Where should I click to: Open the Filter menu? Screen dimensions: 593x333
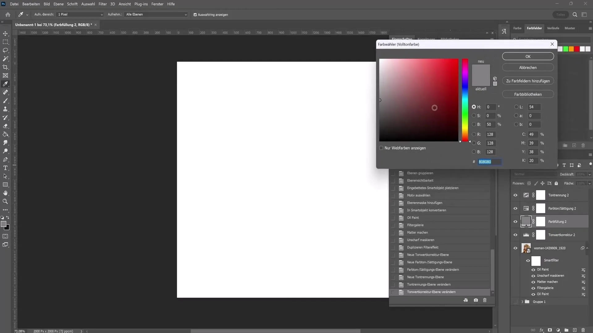click(103, 4)
